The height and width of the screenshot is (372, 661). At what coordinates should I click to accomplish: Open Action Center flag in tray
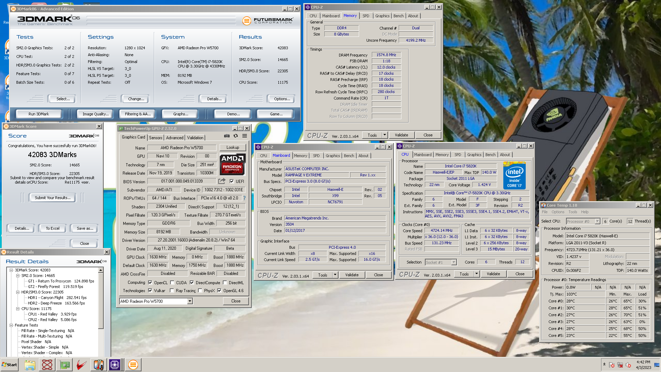pos(612,365)
